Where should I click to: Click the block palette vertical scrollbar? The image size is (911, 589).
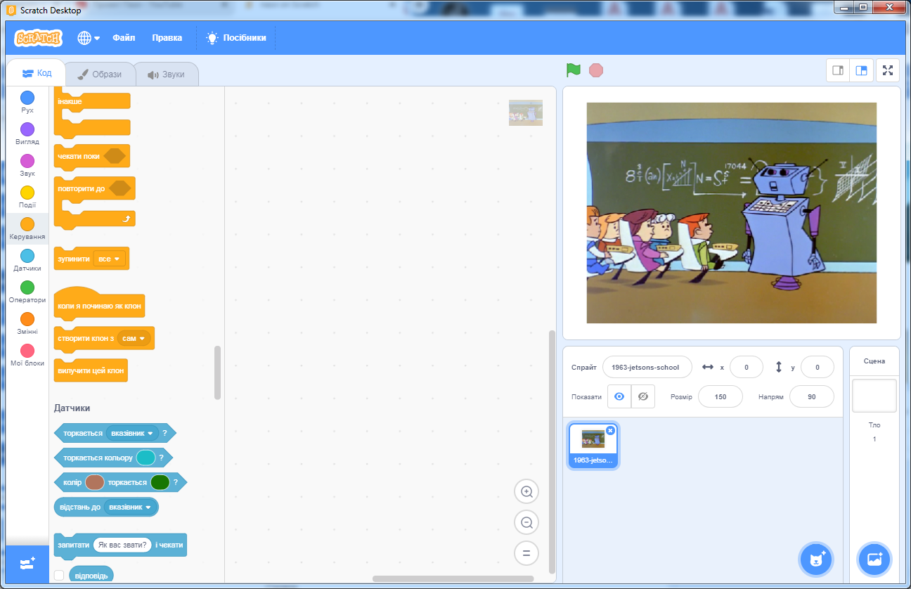(x=218, y=373)
